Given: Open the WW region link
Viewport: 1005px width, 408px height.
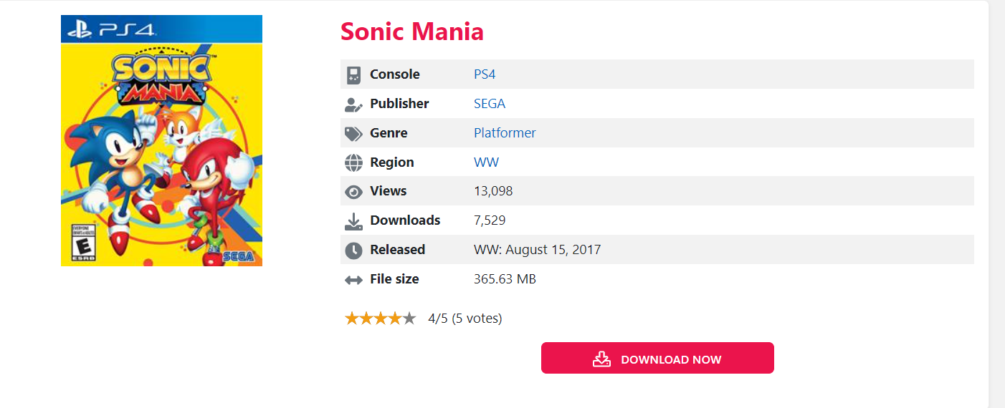Looking at the screenshot, I should 486,162.
